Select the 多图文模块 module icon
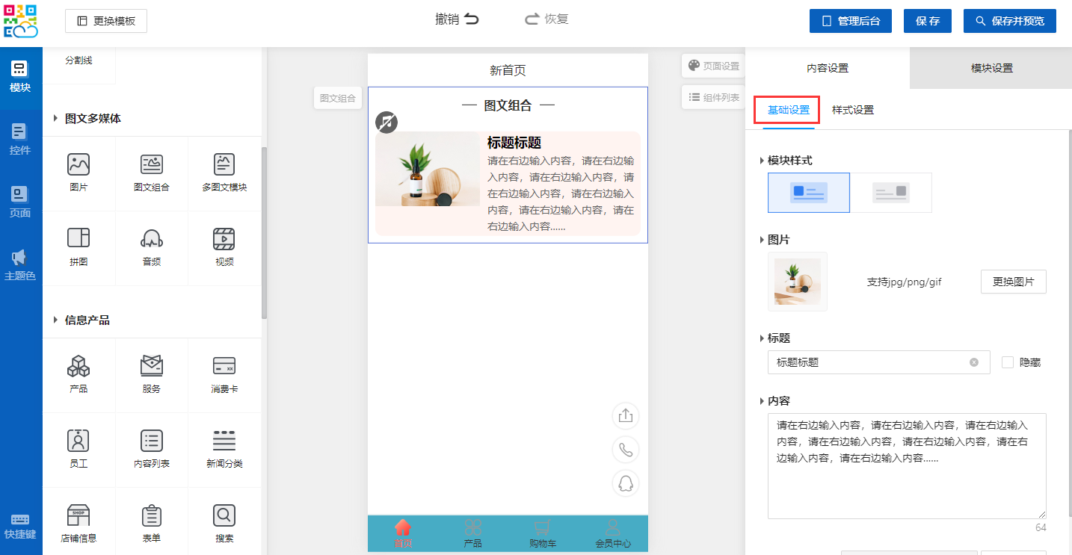 [x=224, y=172]
